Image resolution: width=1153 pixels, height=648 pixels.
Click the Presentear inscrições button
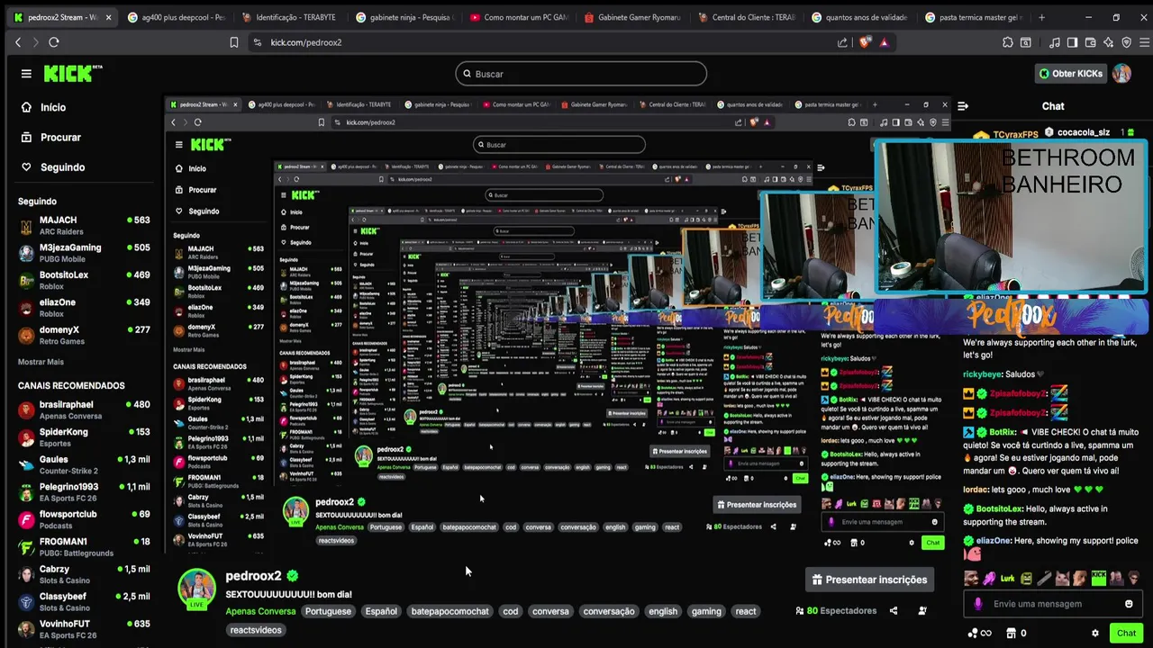(x=869, y=580)
